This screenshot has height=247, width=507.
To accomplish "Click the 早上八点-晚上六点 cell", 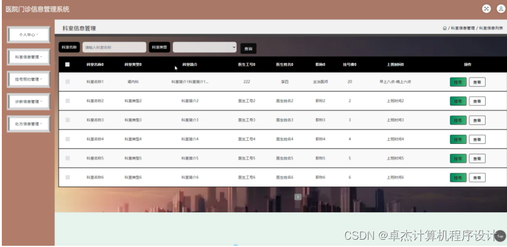I will tap(395, 82).
